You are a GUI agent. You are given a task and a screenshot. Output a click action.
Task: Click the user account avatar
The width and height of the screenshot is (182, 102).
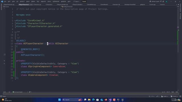(x=167, y=1)
